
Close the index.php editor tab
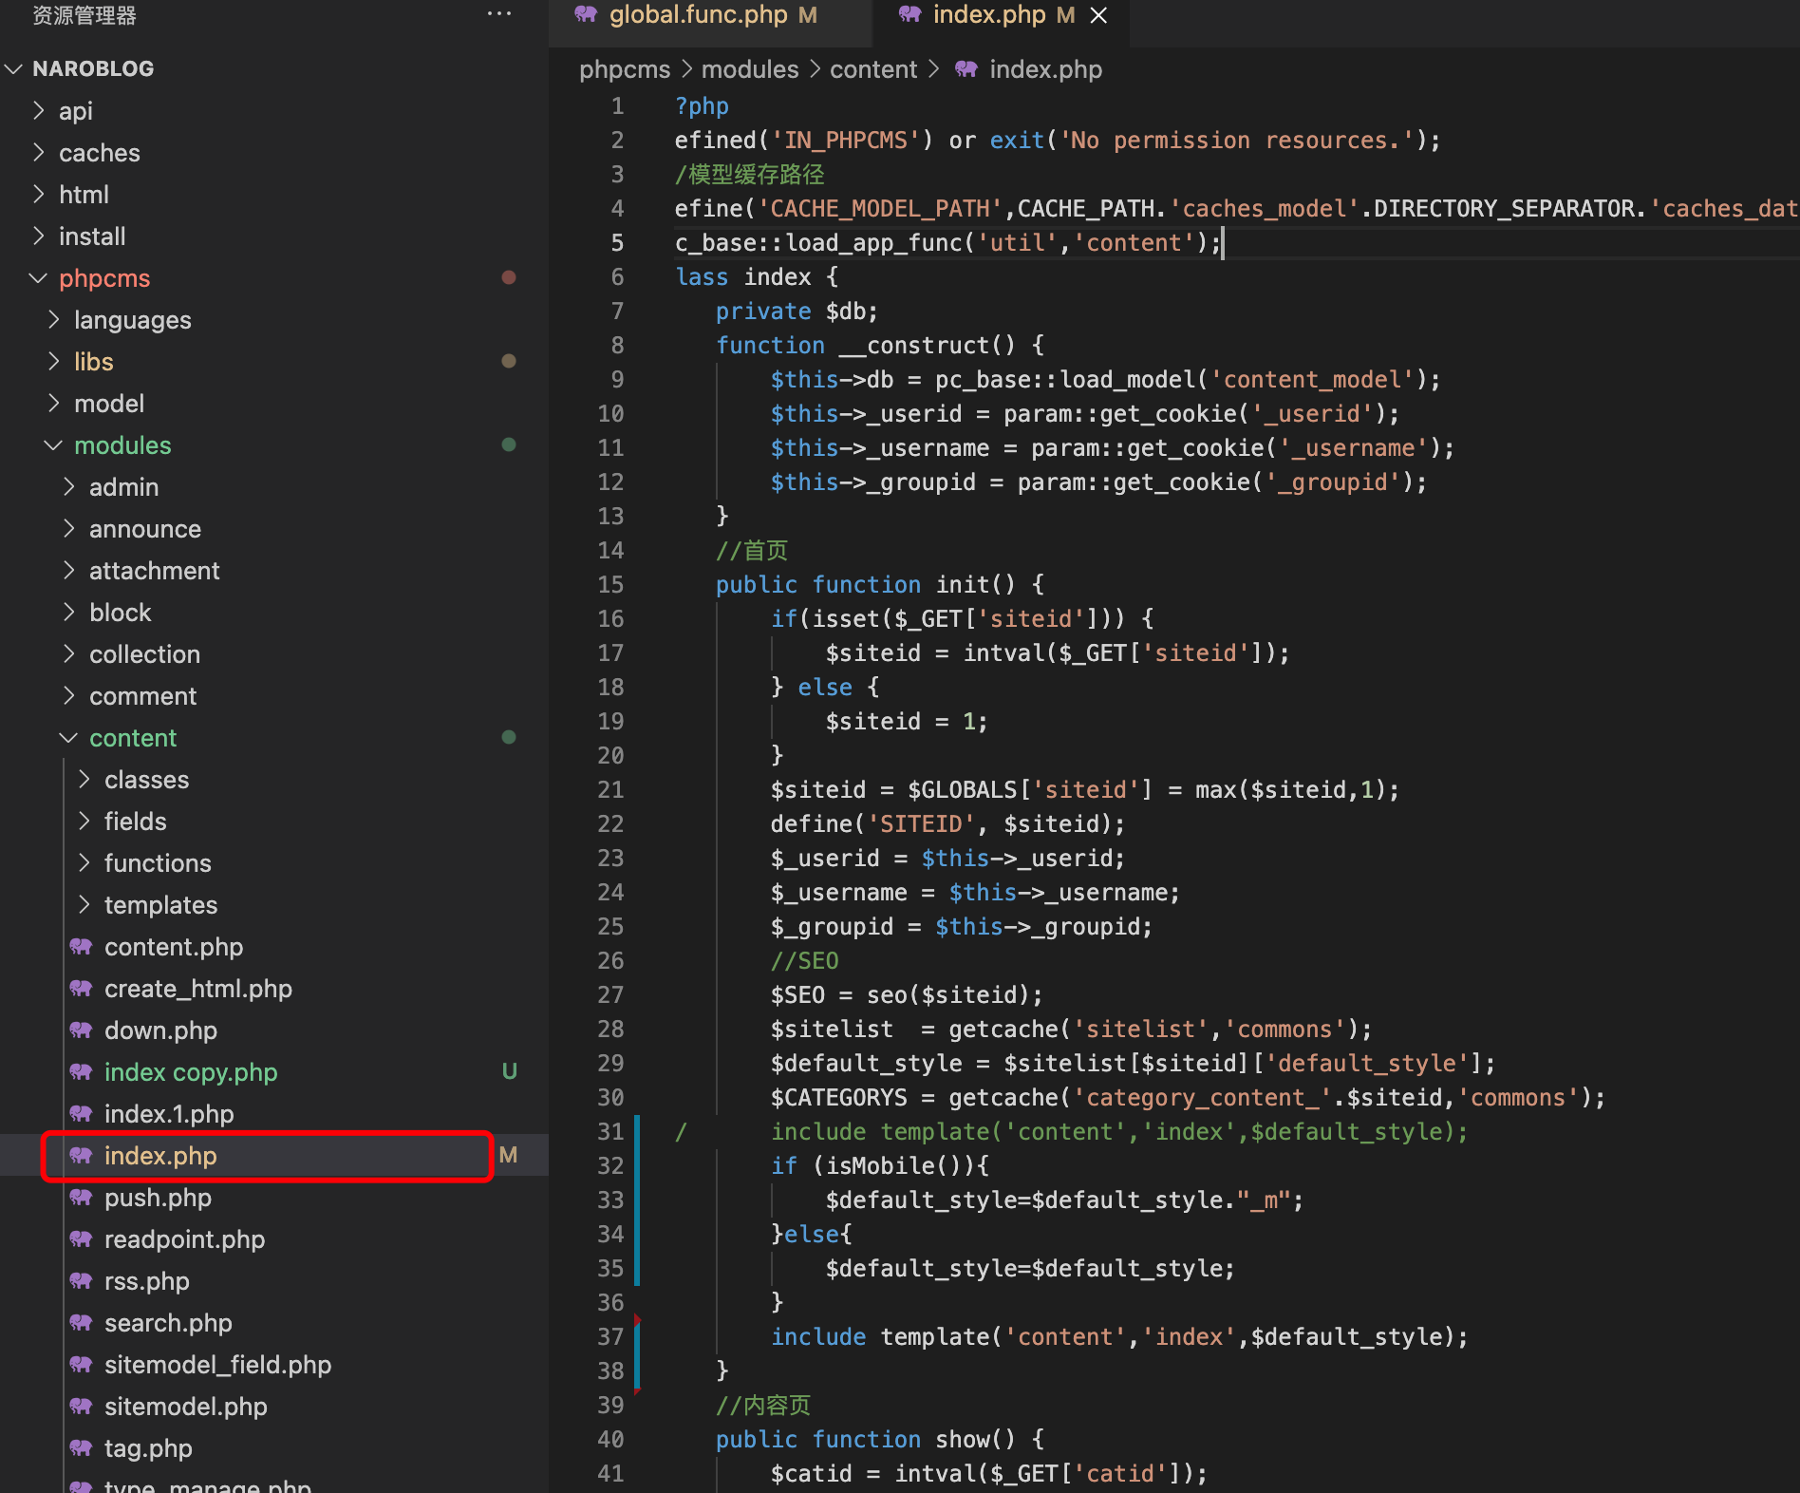click(x=1098, y=15)
